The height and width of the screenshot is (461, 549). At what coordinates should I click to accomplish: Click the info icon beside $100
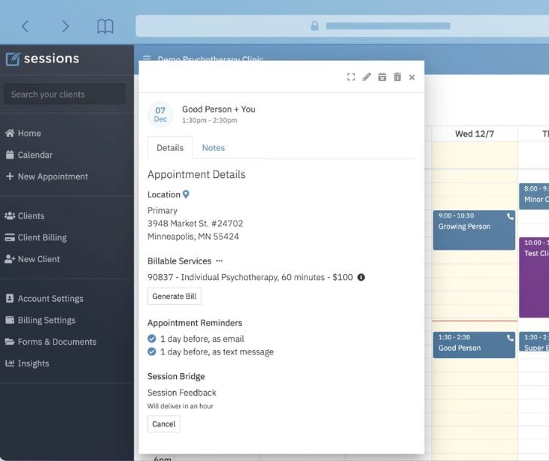click(361, 277)
